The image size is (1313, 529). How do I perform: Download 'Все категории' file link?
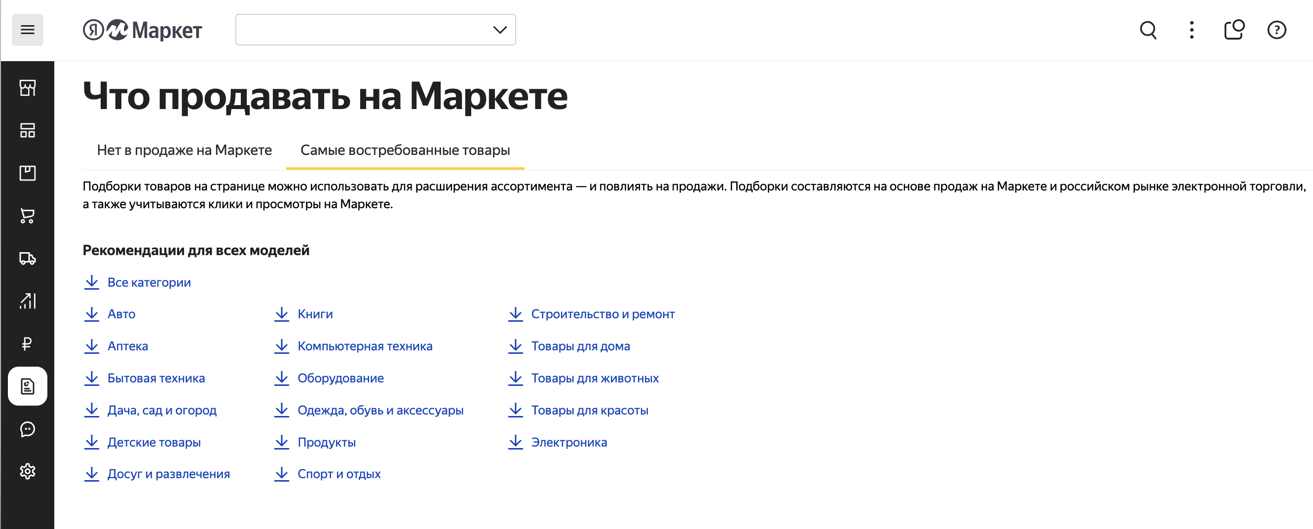pyautogui.click(x=137, y=282)
